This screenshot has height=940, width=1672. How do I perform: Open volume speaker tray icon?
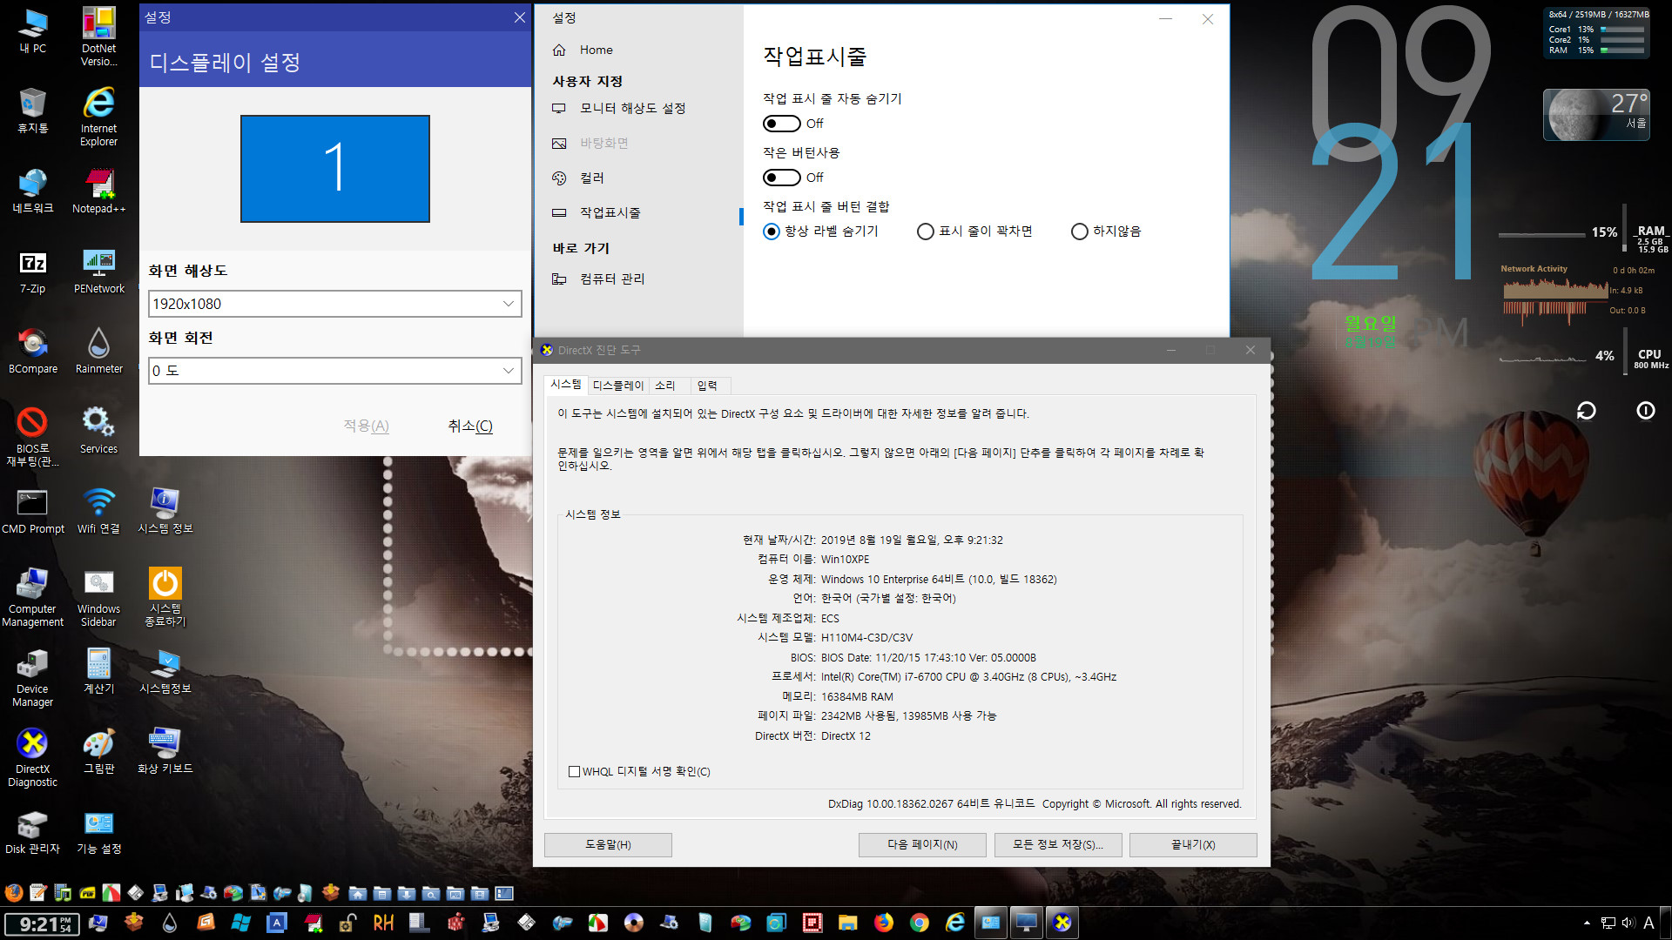click(x=1628, y=923)
